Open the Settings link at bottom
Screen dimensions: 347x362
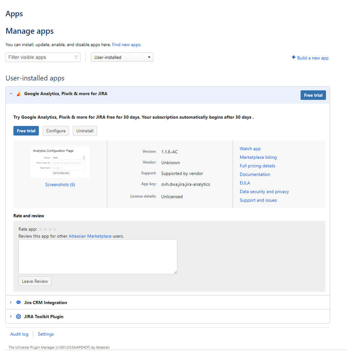[x=46, y=334]
